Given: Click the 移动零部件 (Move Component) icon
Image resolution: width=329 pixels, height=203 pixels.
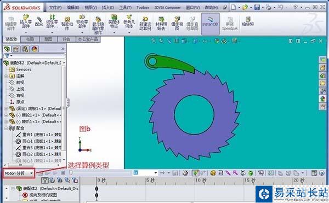Looking at the screenshot, I should [x=82, y=17].
